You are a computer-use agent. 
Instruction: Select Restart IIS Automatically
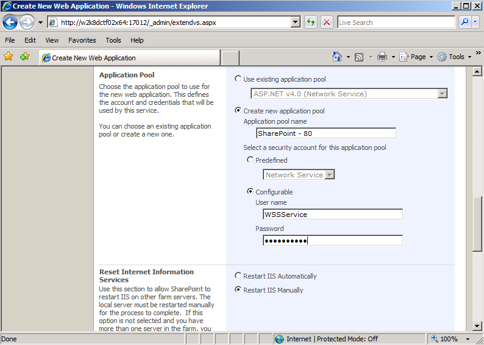pos(238,276)
